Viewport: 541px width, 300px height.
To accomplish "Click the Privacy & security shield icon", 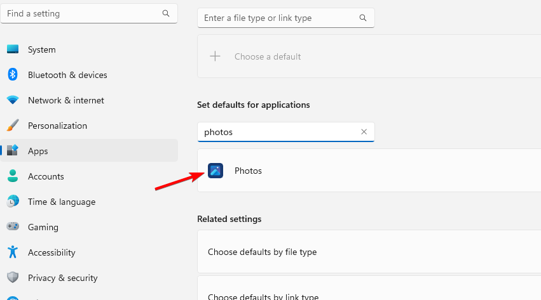I will [13, 278].
